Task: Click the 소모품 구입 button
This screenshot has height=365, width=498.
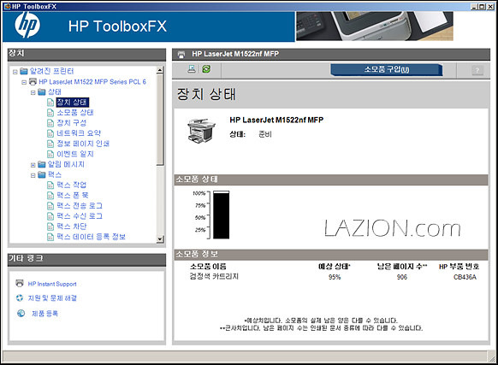Action: coord(387,69)
